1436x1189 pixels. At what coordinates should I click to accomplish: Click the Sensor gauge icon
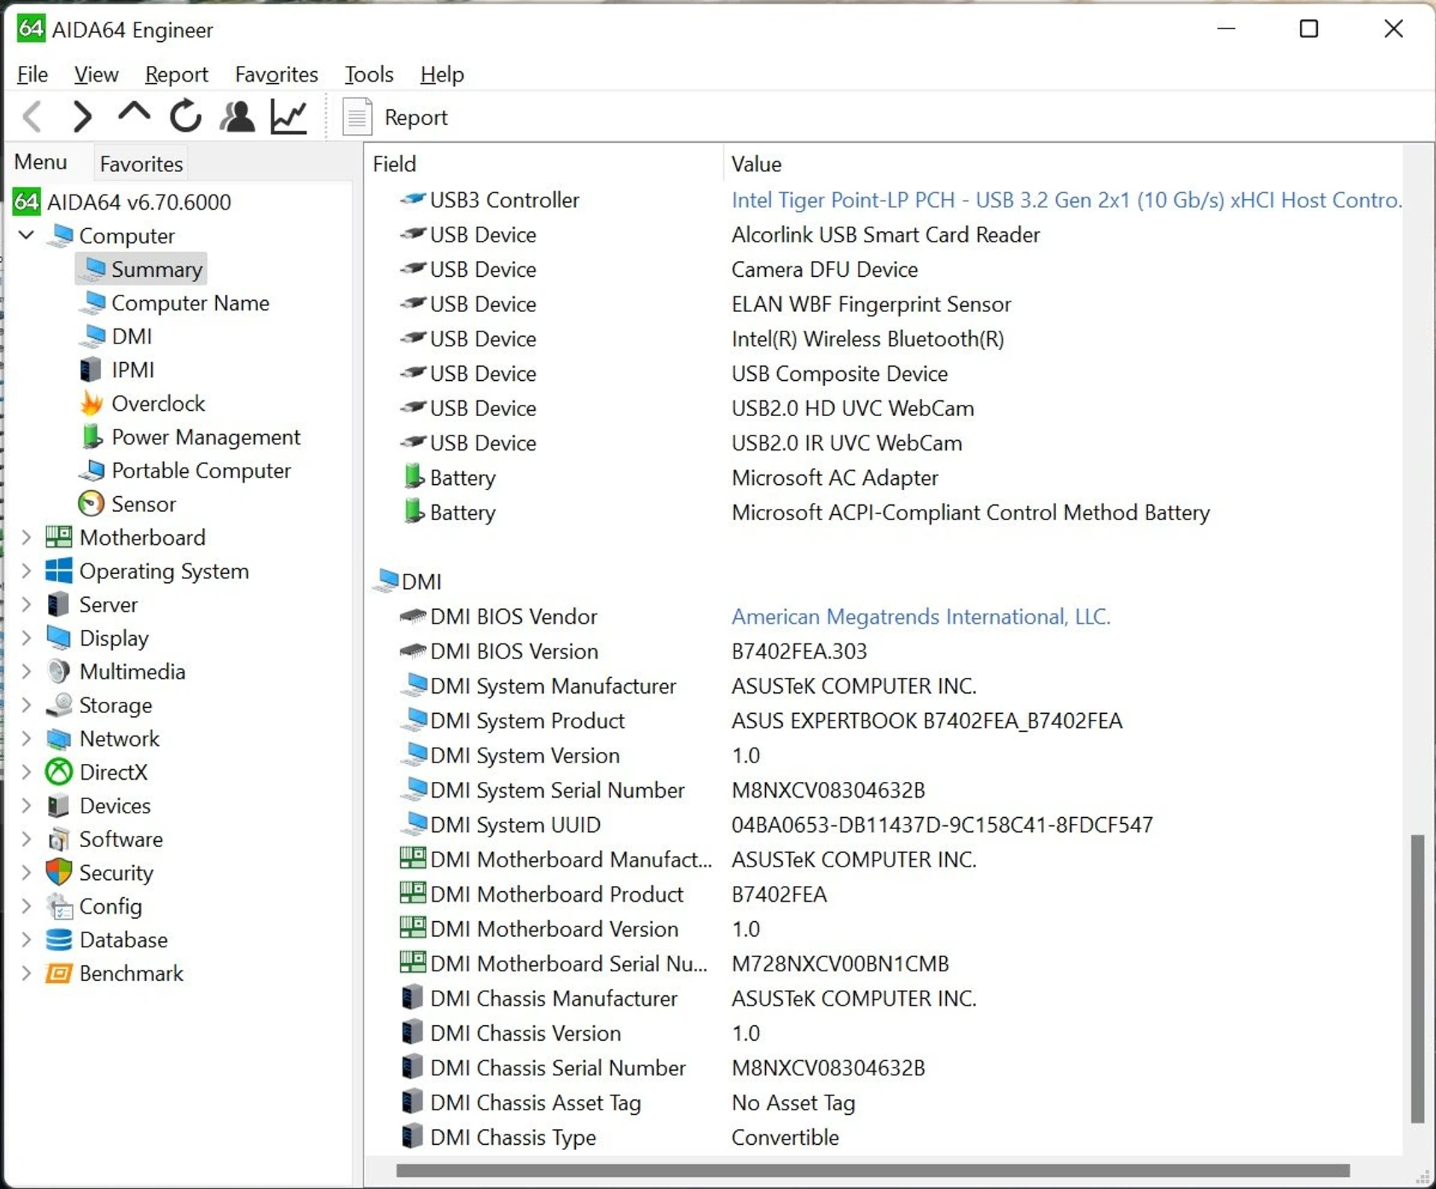coord(91,504)
